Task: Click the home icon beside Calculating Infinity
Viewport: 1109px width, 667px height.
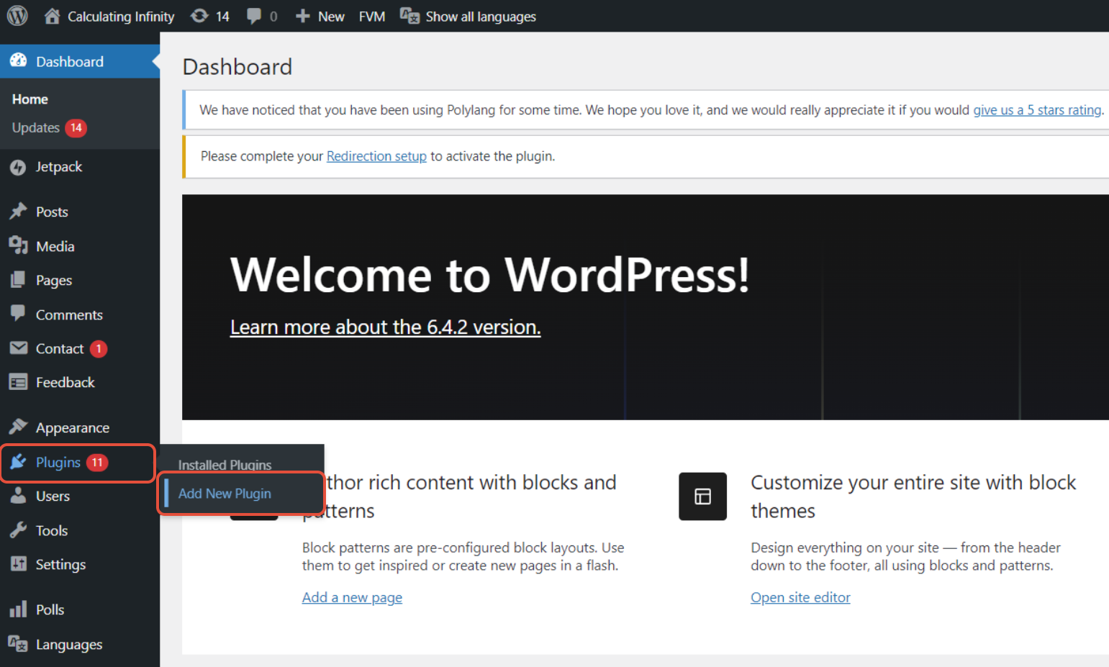Action: [52, 16]
